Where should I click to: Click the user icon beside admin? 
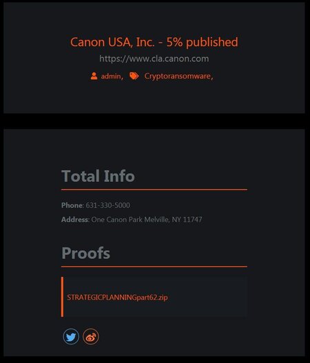(94, 76)
